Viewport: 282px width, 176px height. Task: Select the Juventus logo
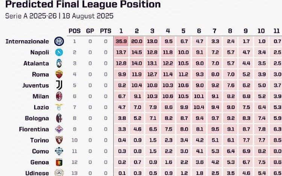click(59, 85)
